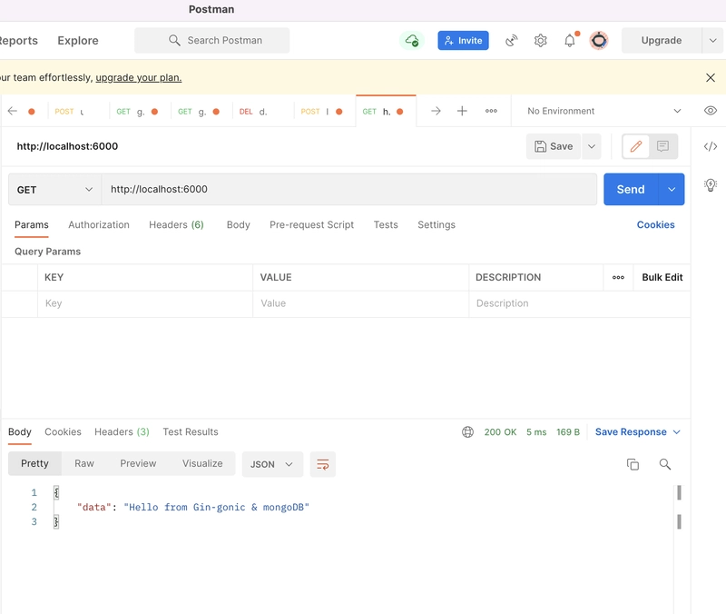Click the network globe icon in response
Viewport: 726px width, 614px height.
(x=467, y=431)
